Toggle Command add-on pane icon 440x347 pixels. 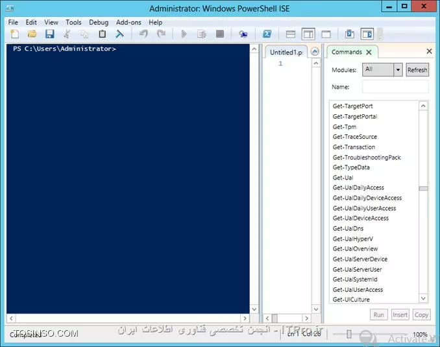[x=367, y=34]
